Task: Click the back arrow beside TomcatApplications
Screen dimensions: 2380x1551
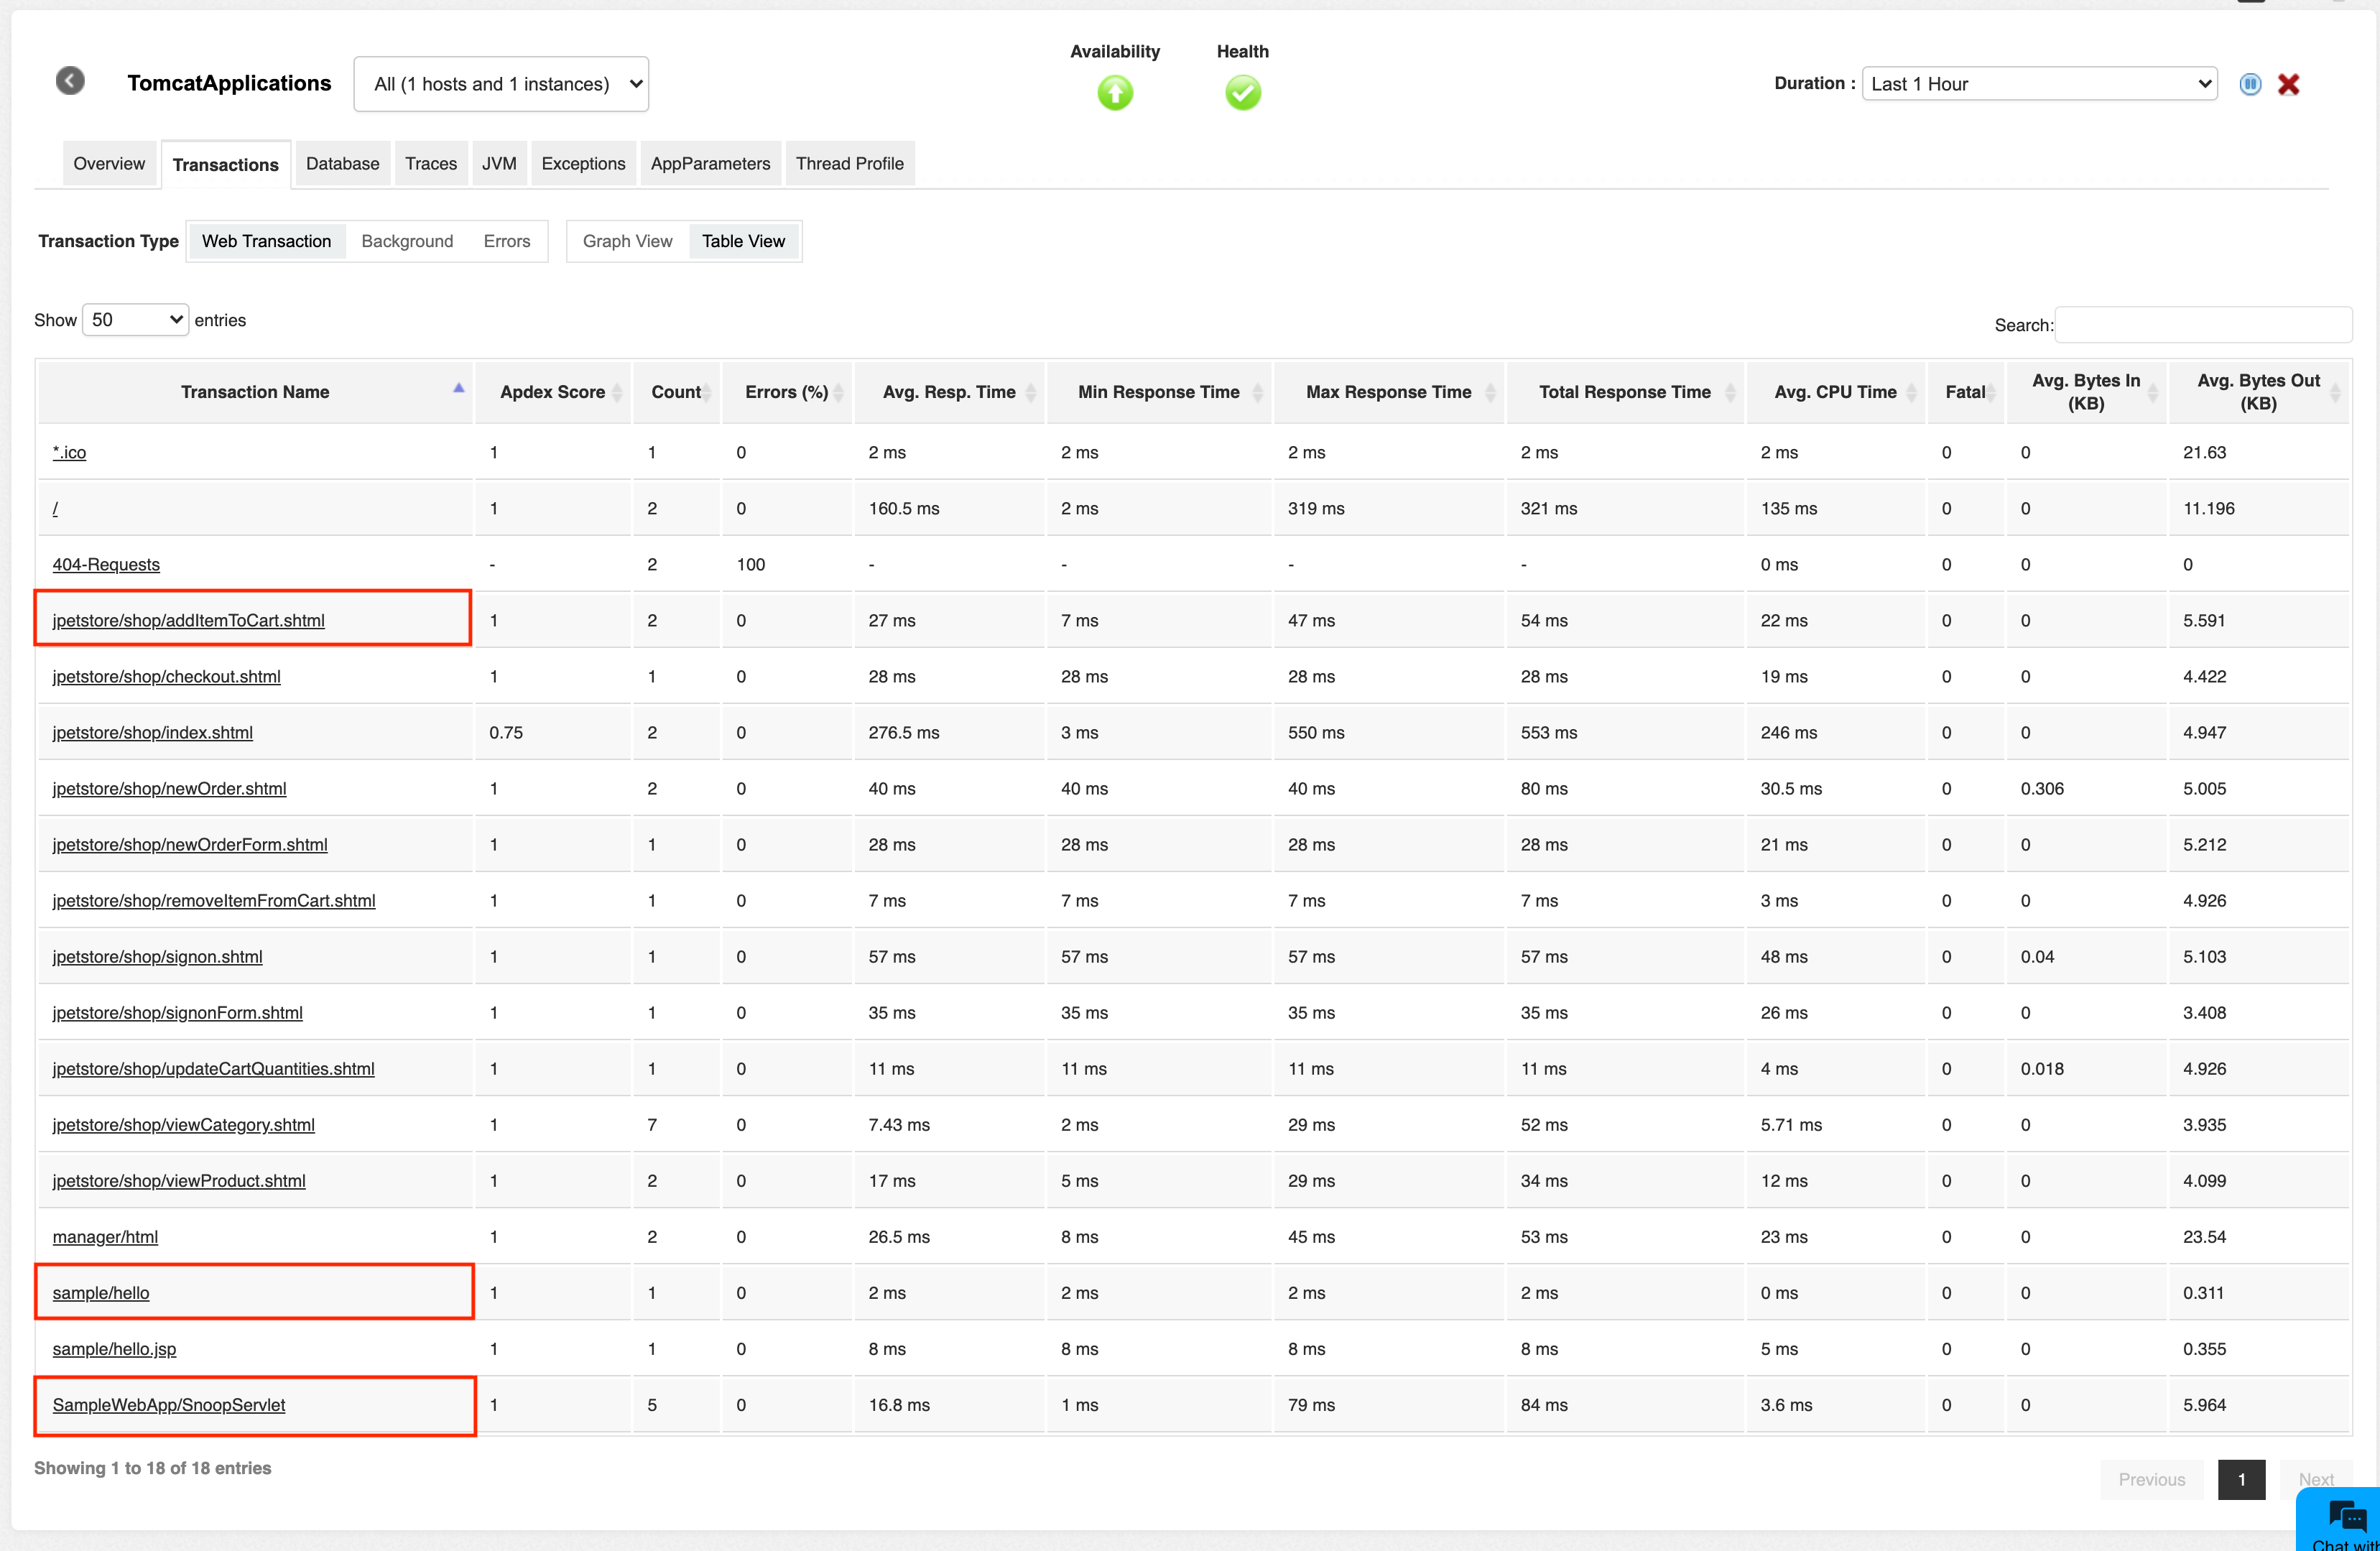Action: click(70, 81)
